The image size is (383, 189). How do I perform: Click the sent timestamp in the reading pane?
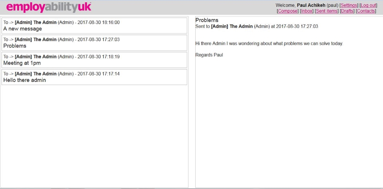tap(297, 27)
